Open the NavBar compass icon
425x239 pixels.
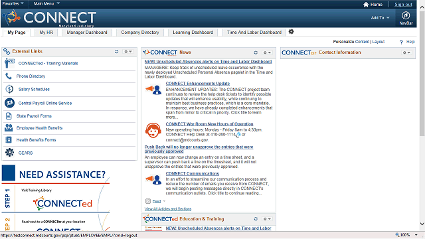point(406,15)
